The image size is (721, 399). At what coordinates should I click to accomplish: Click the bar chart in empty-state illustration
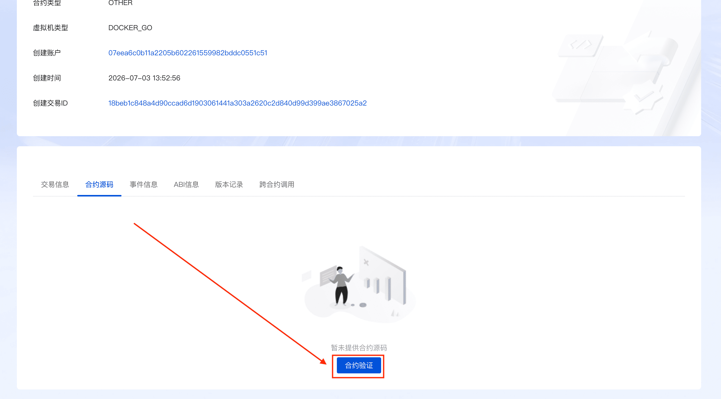[378, 288]
